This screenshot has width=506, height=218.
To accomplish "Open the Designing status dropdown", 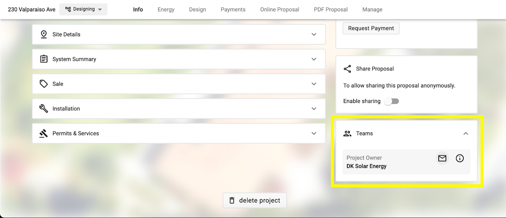I will [x=83, y=9].
